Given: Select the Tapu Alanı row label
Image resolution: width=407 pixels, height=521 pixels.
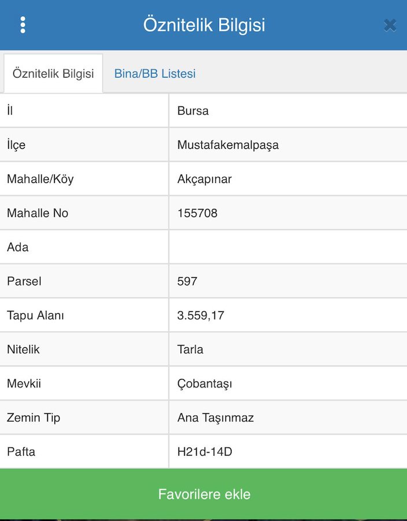Looking at the screenshot, I should click(x=35, y=315).
